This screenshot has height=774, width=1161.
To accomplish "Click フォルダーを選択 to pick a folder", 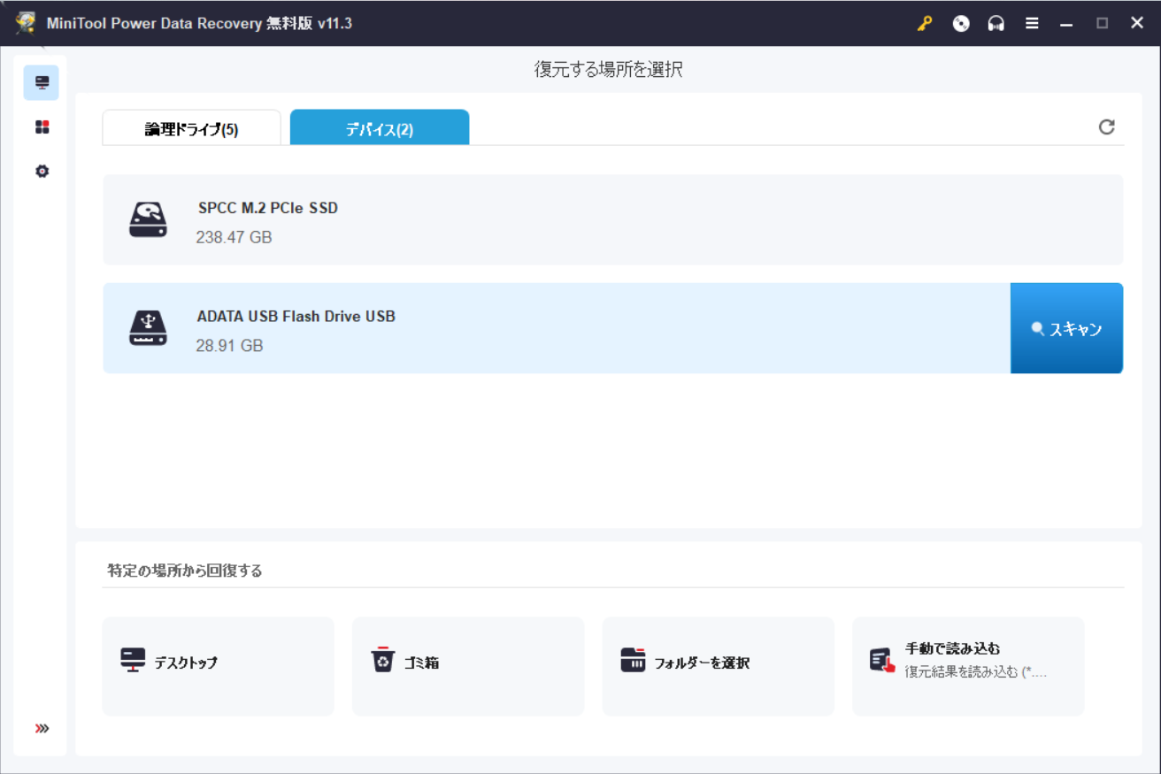I will pos(718,666).
